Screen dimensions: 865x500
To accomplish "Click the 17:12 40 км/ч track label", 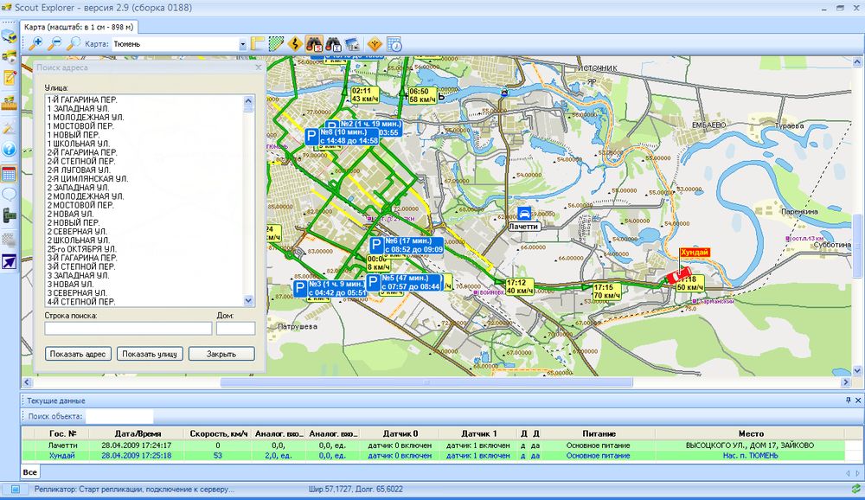I will click(x=519, y=287).
